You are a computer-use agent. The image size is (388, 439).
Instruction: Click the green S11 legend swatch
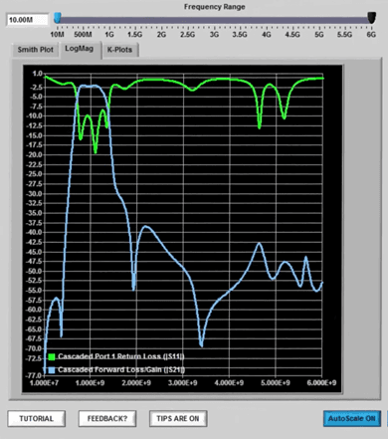(x=52, y=357)
